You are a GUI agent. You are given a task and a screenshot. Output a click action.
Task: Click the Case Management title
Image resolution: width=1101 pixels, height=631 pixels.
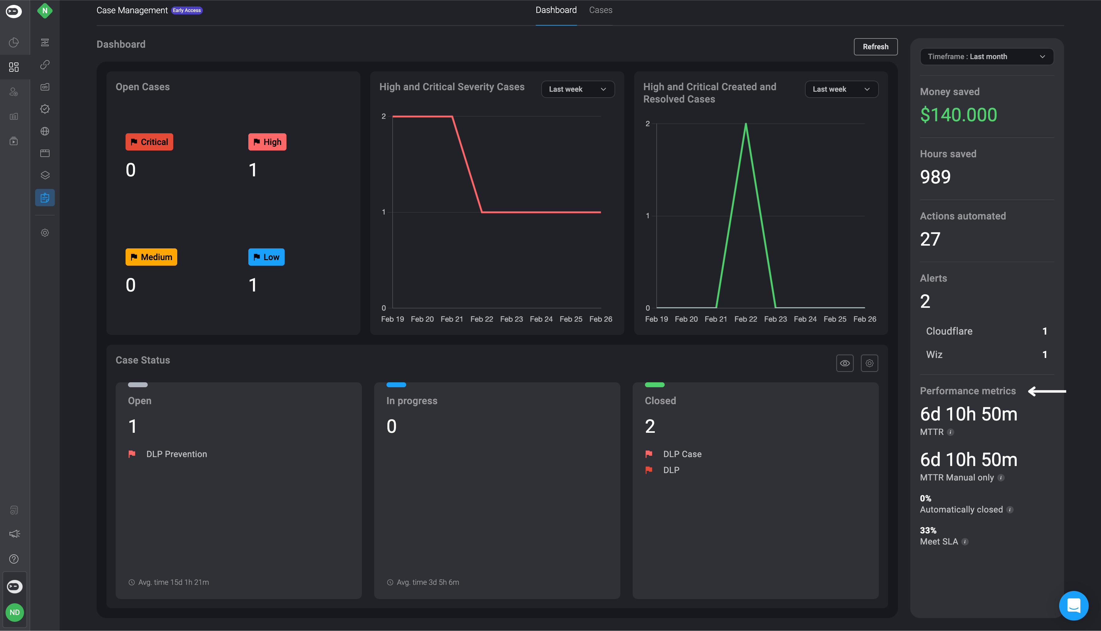[132, 10]
